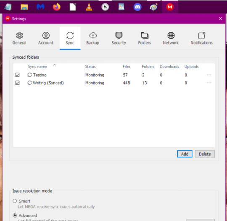Open the General settings tab
The image size is (227, 221).
click(x=19, y=39)
